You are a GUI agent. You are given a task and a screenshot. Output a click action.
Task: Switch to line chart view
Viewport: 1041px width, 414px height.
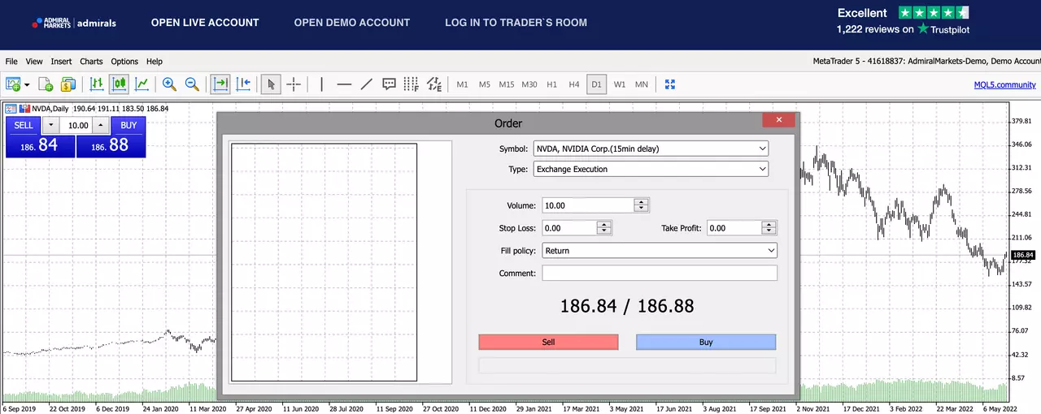pos(142,84)
